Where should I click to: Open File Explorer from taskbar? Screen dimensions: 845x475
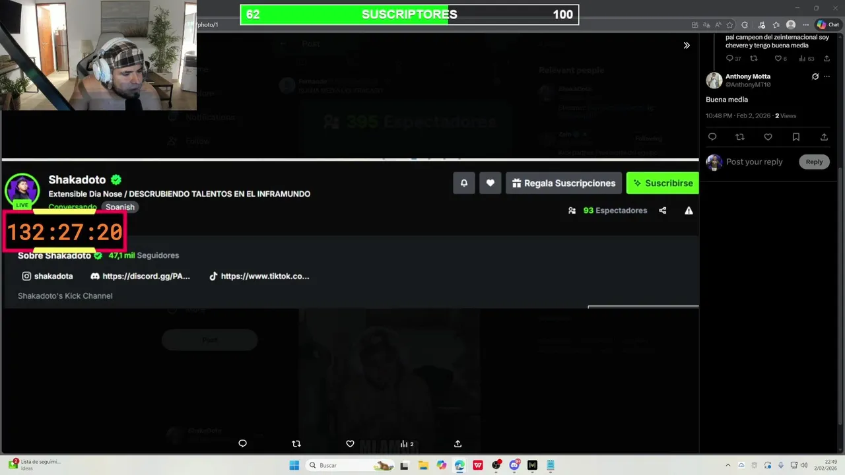[423, 465]
